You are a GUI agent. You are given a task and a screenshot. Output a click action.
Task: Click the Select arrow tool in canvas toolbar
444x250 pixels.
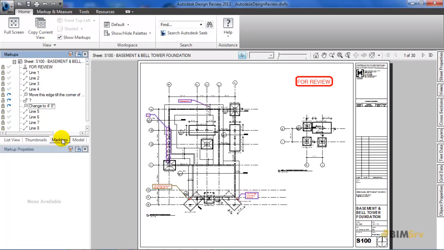click(x=242, y=55)
